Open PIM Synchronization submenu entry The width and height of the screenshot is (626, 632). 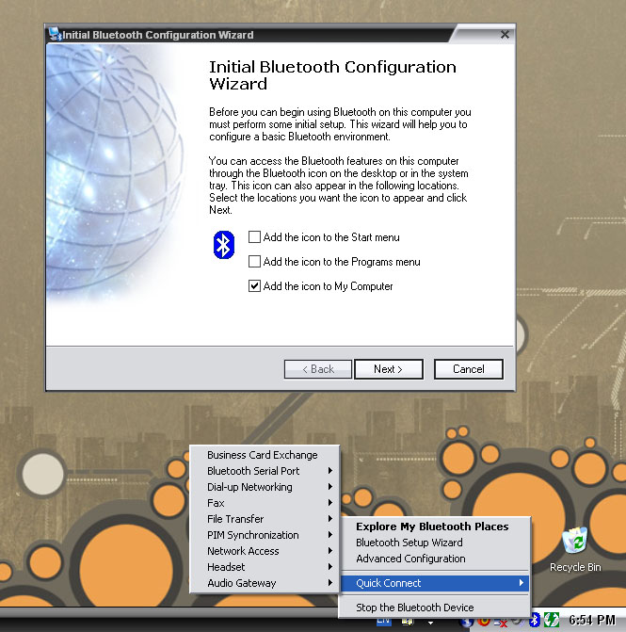(x=265, y=535)
